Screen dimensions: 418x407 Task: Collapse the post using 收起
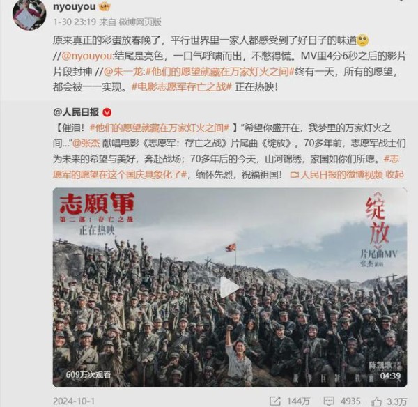tap(395, 175)
